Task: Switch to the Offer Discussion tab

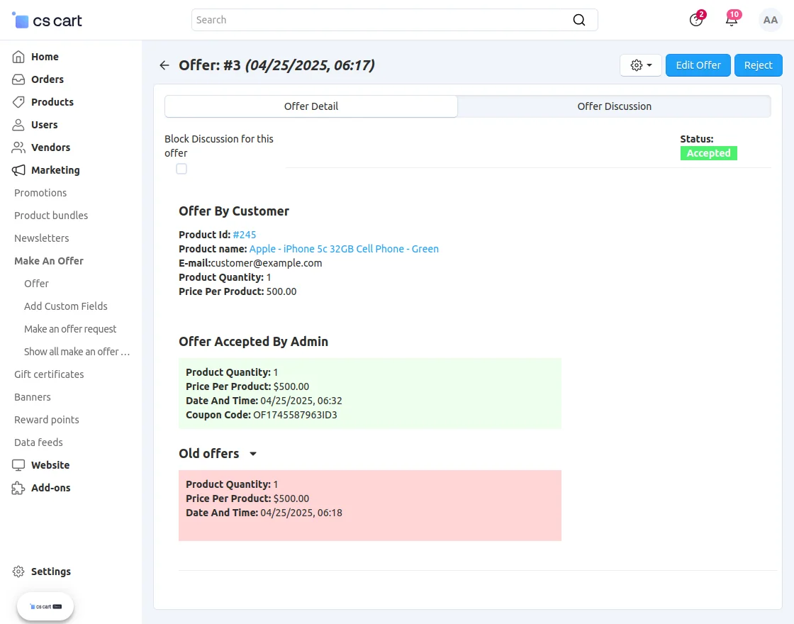Action: (x=614, y=106)
